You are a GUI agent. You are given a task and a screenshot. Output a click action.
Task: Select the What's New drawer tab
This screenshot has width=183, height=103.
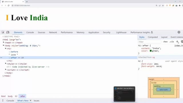(x=23, y=100)
